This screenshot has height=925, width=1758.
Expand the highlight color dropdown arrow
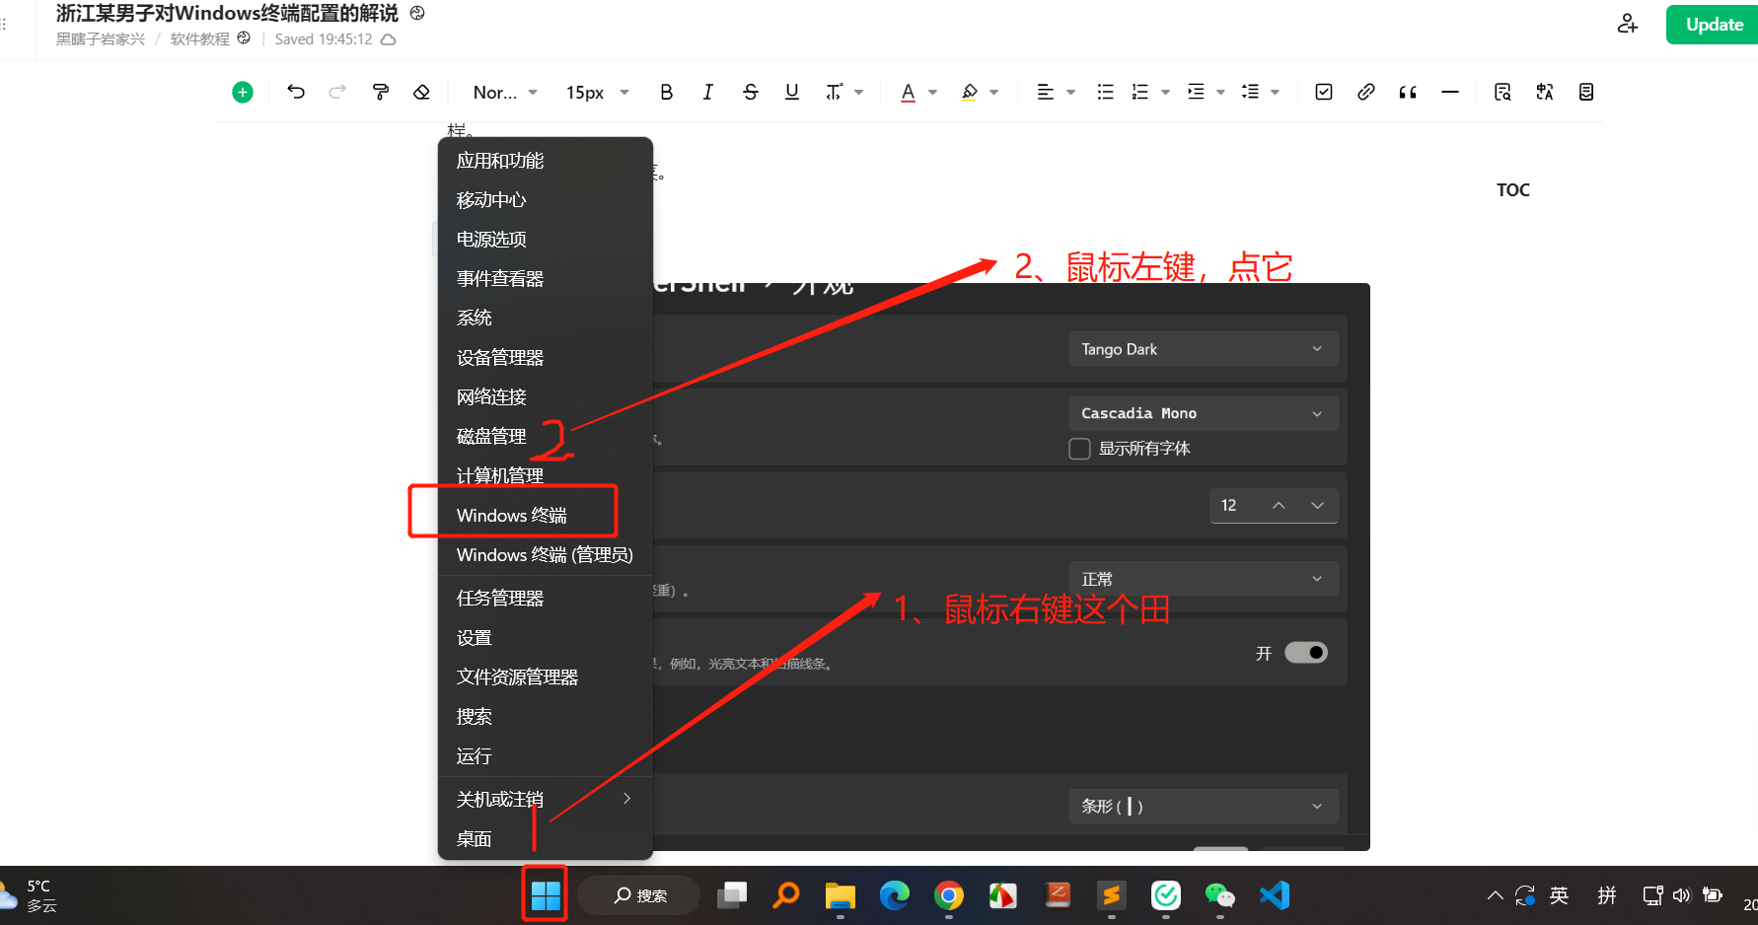point(994,92)
